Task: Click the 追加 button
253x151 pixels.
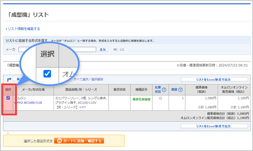Action: click(x=102, y=49)
